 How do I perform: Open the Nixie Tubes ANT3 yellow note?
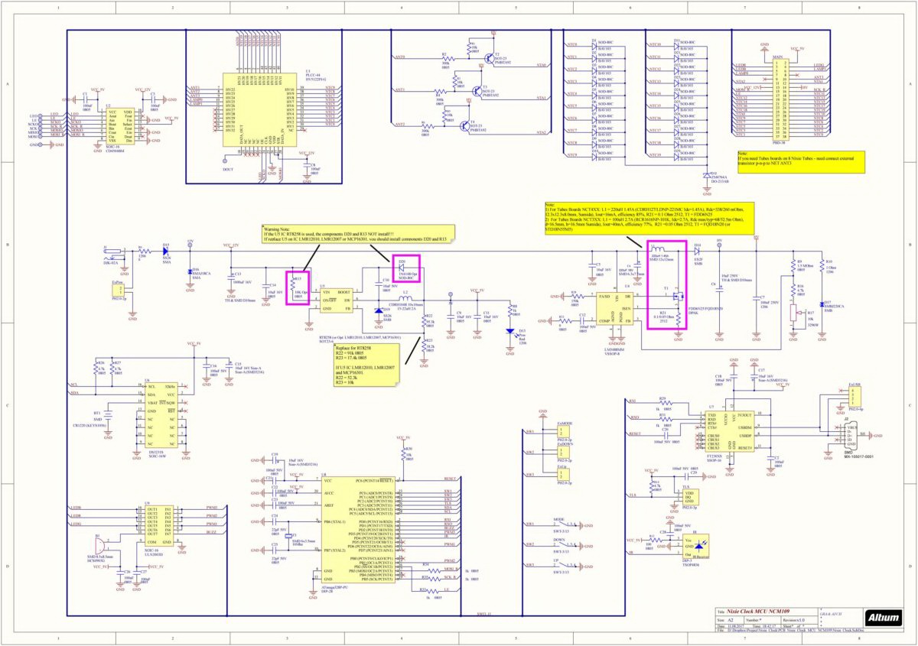tap(801, 161)
